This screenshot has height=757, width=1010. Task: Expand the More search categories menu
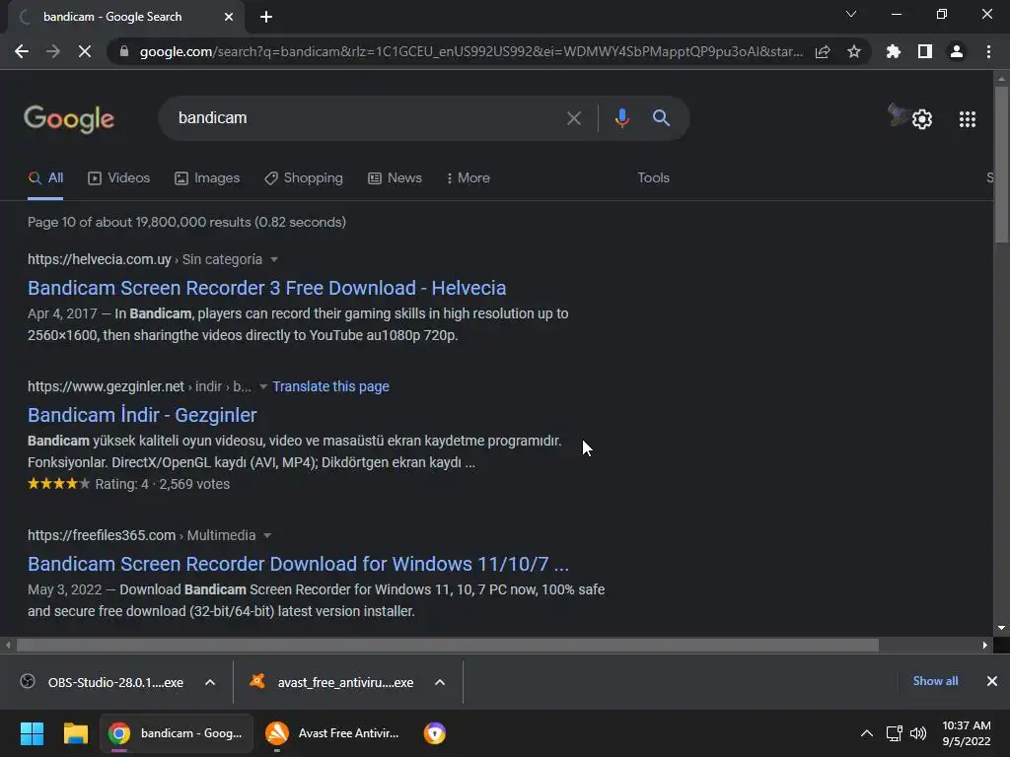point(469,178)
